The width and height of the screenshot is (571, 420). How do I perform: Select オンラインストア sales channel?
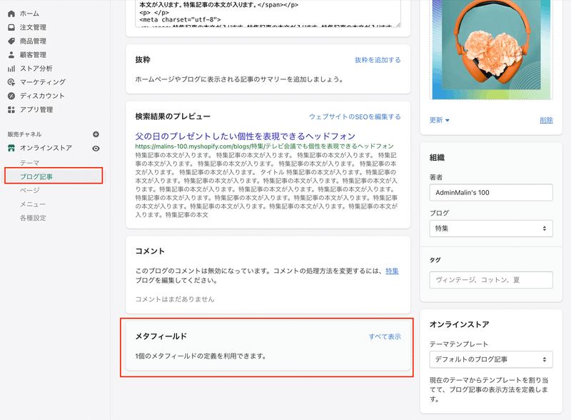tap(46, 148)
